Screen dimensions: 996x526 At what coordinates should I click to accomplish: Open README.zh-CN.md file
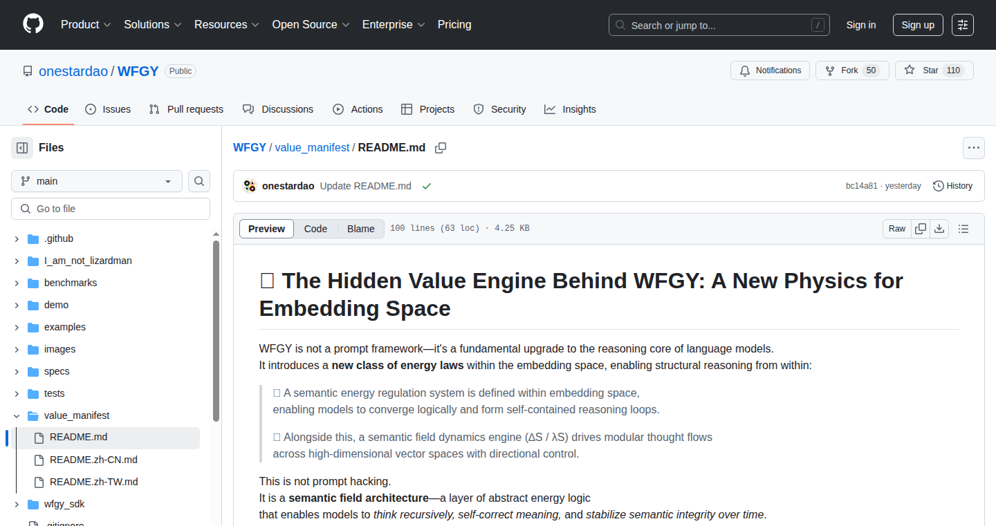tap(93, 460)
